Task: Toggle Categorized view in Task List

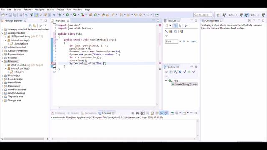Action: (x=175, y=26)
